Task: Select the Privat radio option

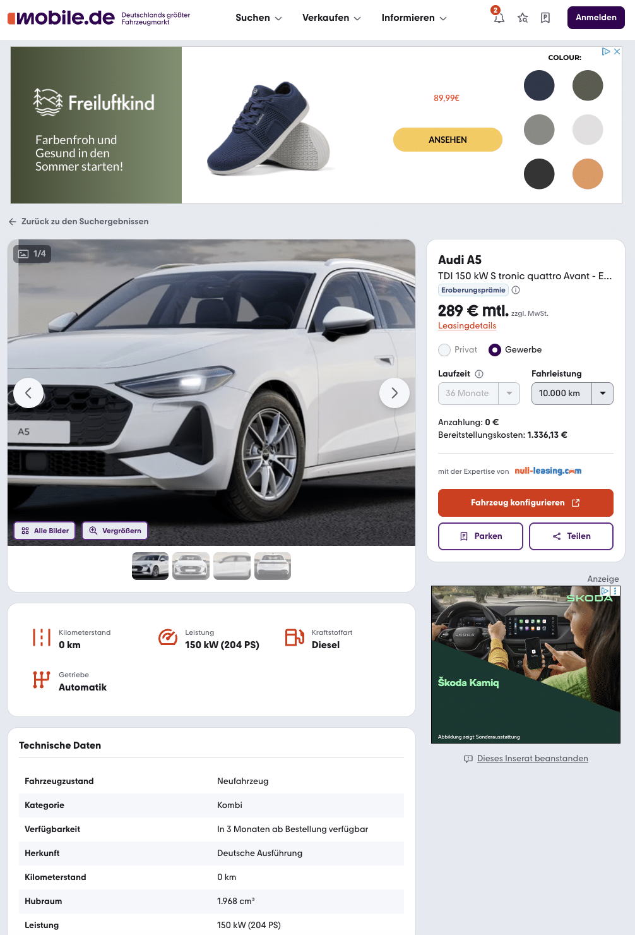Action: (444, 350)
